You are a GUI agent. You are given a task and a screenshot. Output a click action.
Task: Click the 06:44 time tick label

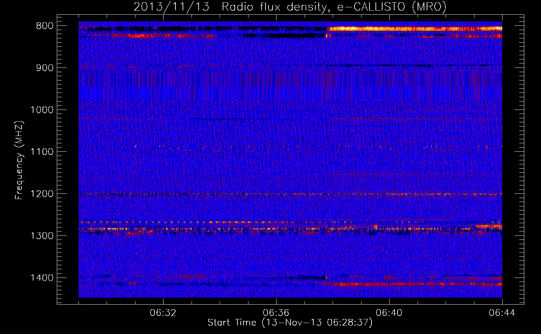point(502,313)
